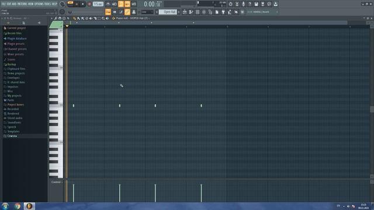Click the render audio file icon
The width and height of the screenshot is (374, 210).
pyautogui.click(x=262, y=4)
